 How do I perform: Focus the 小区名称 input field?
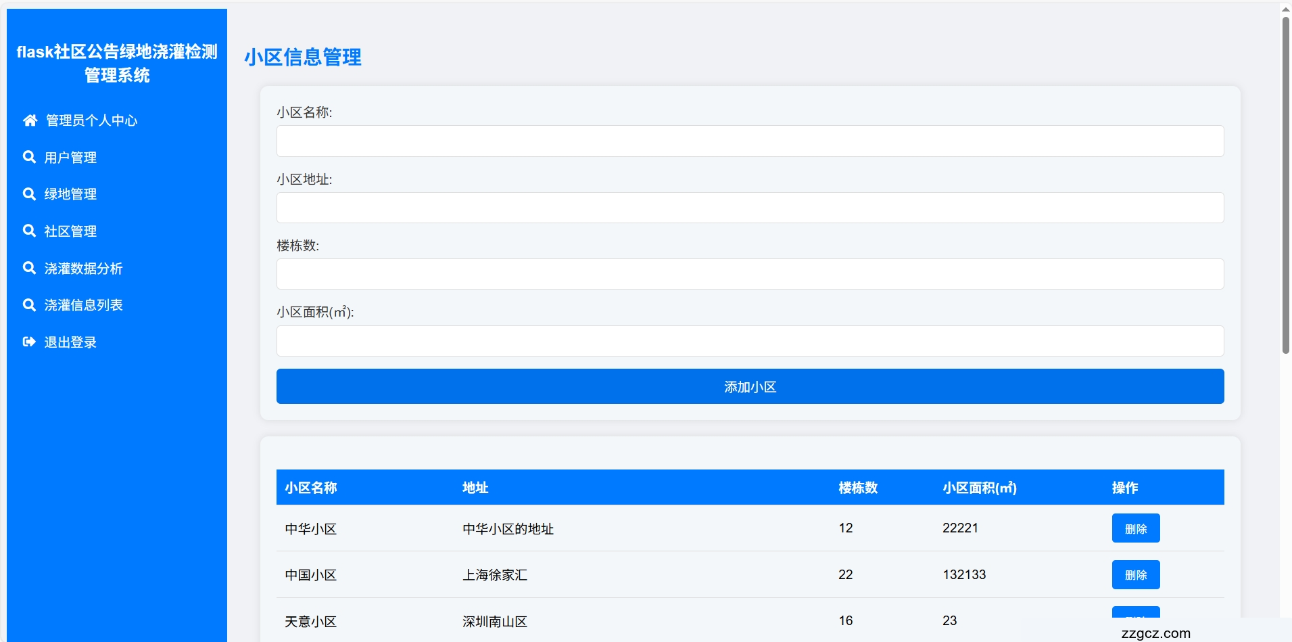click(x=750, y=141)
